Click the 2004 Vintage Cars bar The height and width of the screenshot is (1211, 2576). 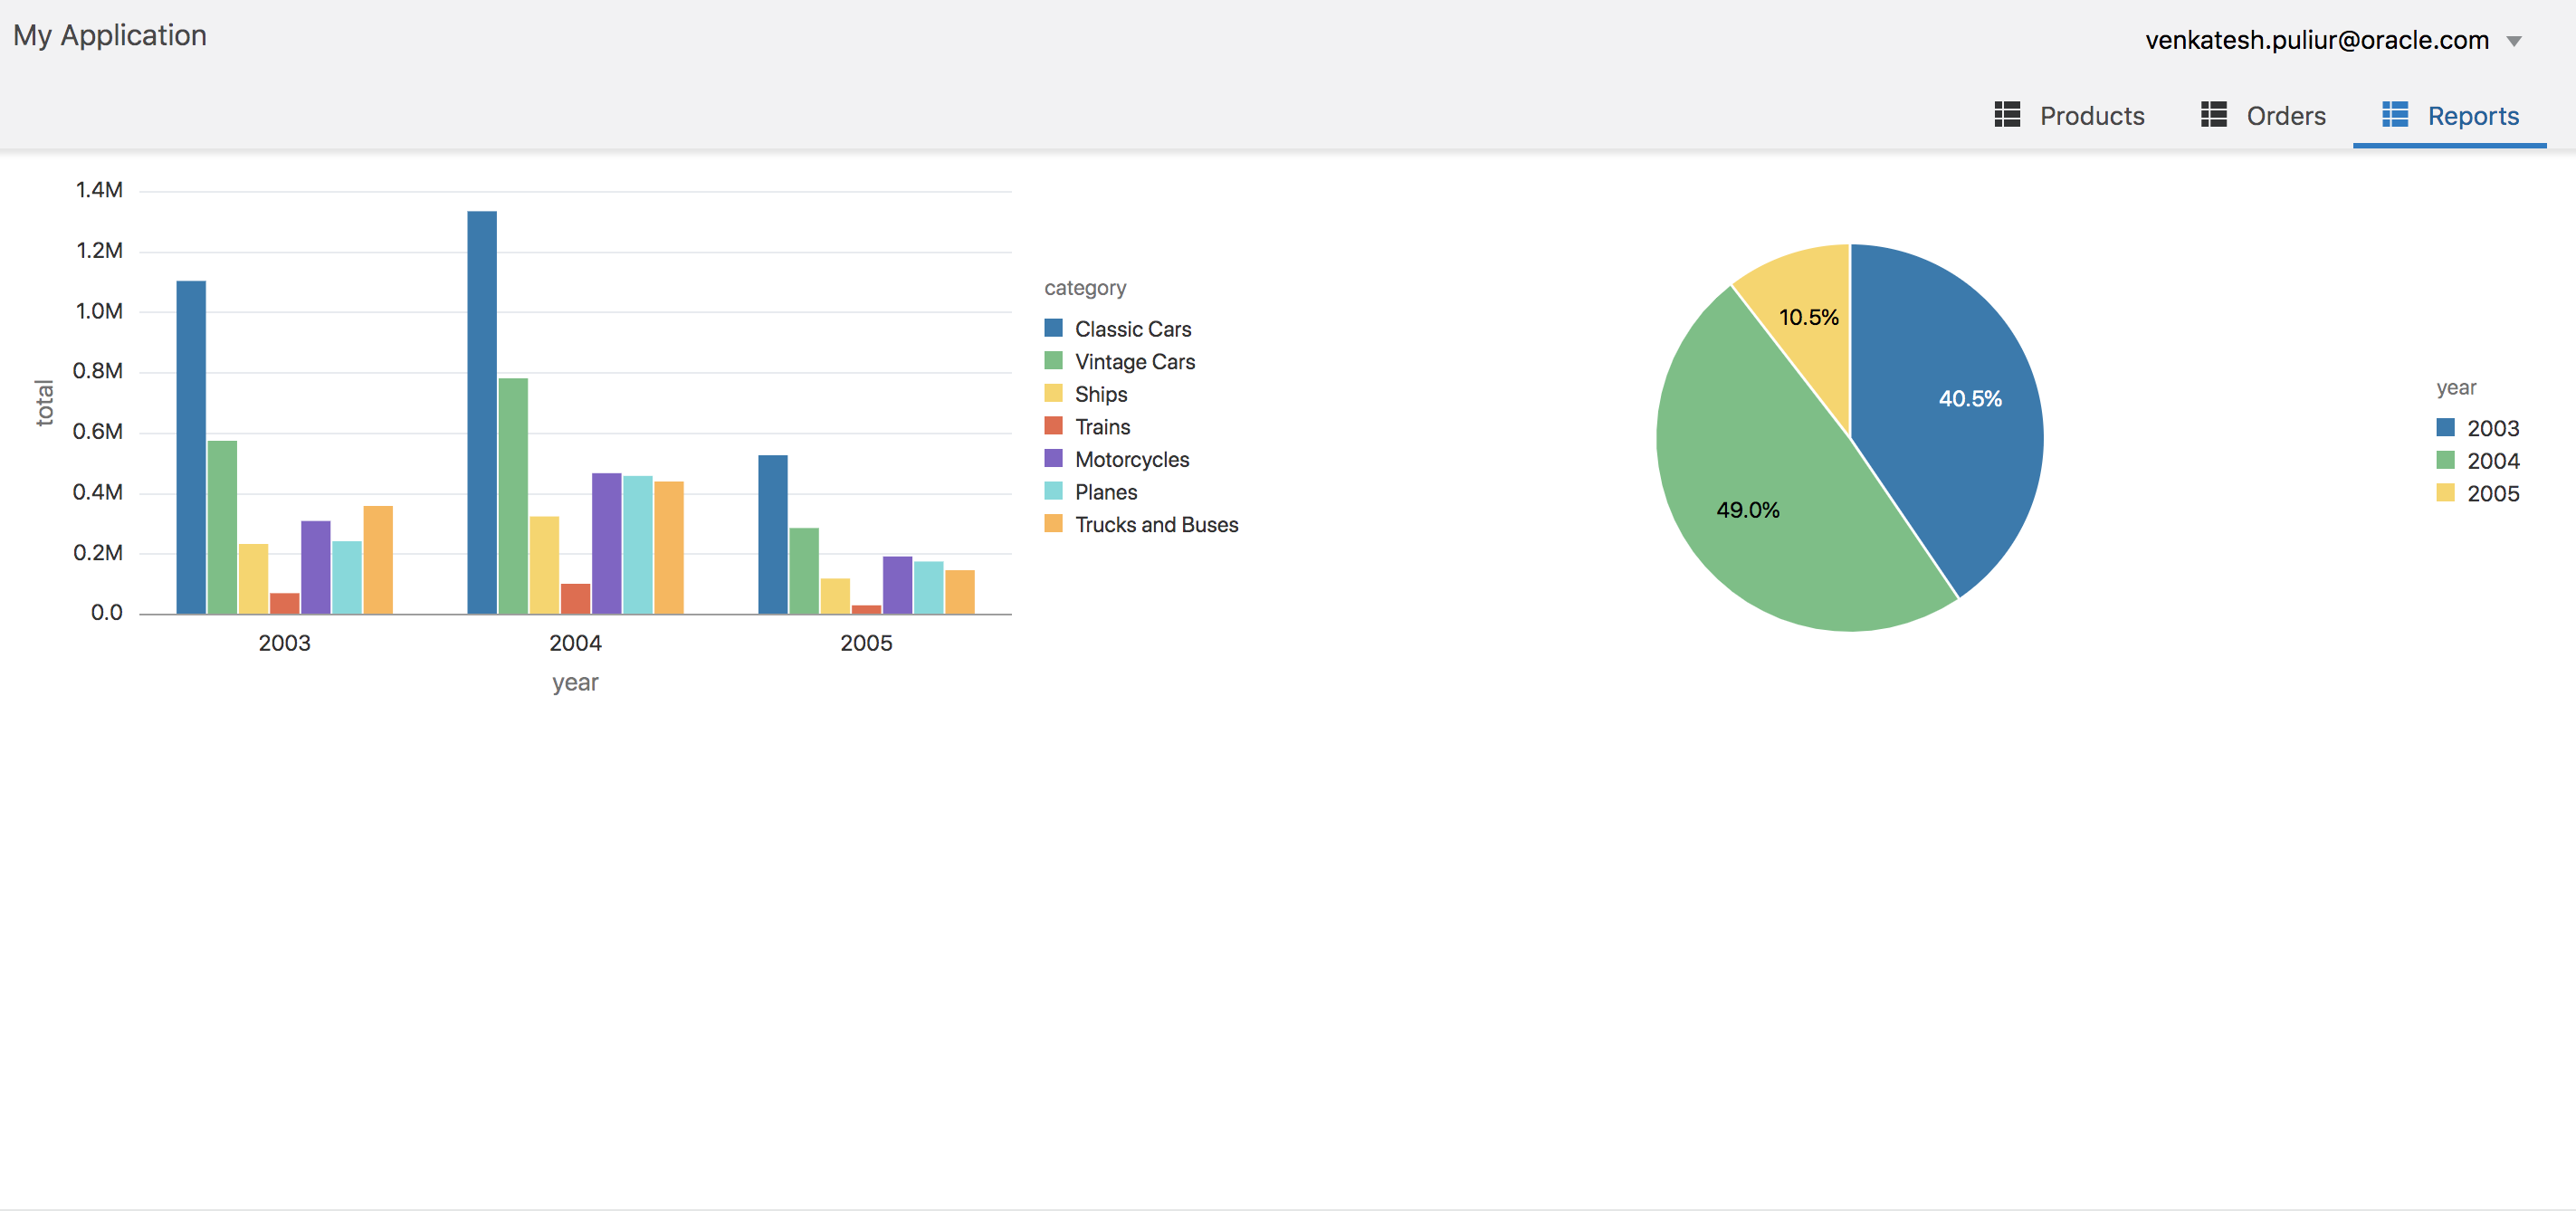click(x=513, y=496)
